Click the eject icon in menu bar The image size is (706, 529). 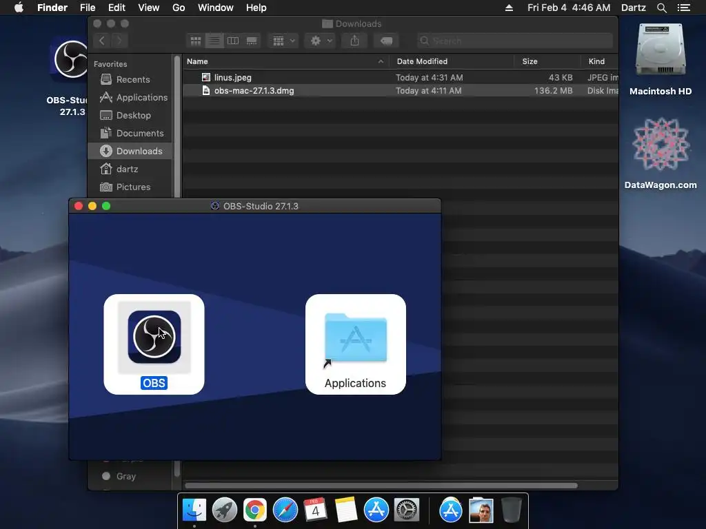509,8
